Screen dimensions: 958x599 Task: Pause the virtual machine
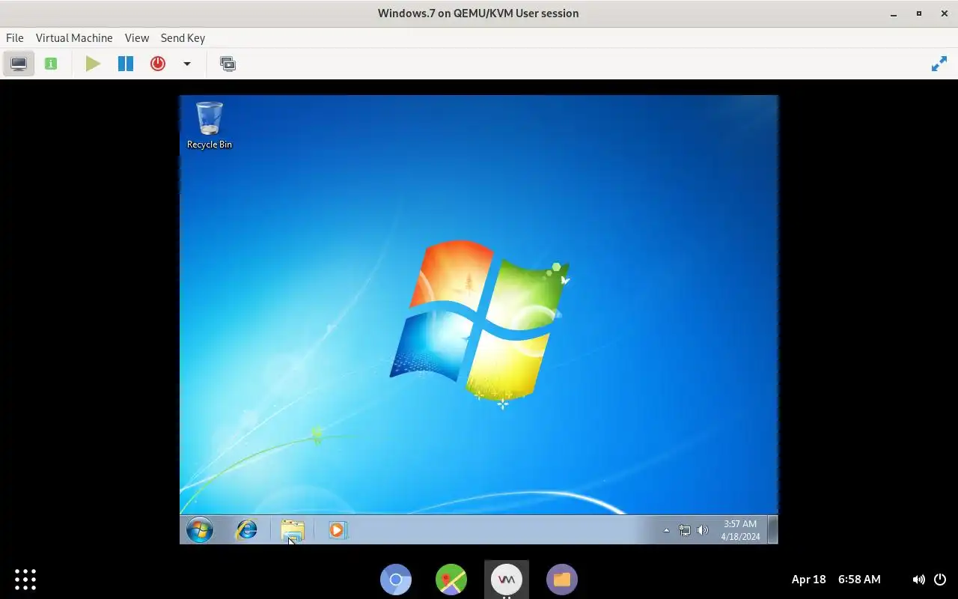[x=126, y=64]
